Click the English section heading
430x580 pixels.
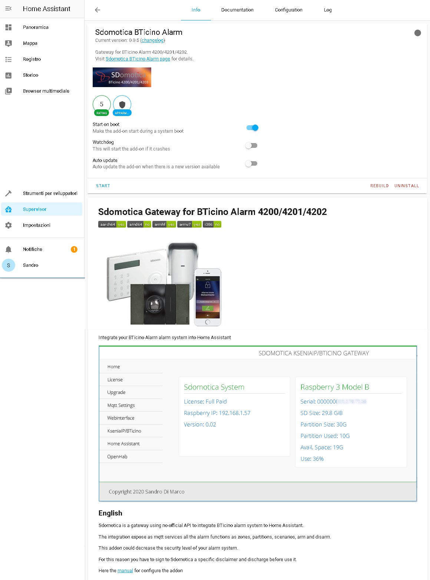[110, 513]
